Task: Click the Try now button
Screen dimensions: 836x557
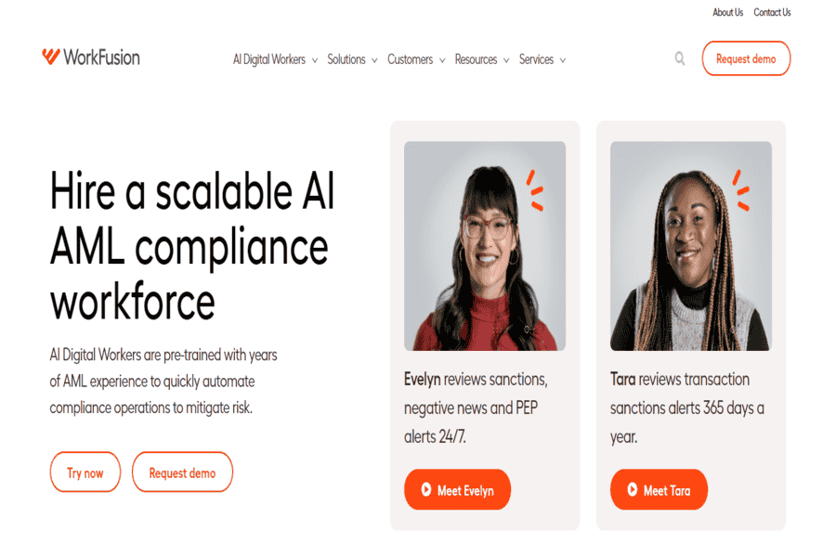Action: (x=85, y=473)
